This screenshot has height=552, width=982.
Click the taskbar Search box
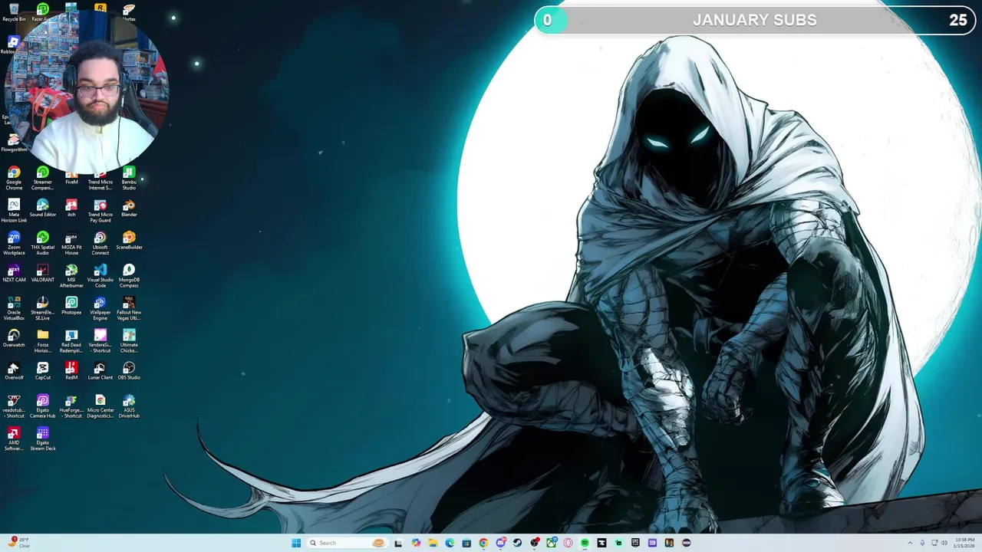pyautogui.click(x=347, y=543)
